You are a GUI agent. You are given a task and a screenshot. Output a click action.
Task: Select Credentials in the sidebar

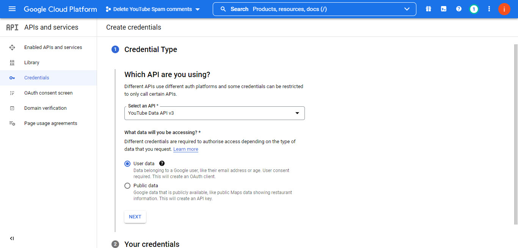(x=48, y=78)
